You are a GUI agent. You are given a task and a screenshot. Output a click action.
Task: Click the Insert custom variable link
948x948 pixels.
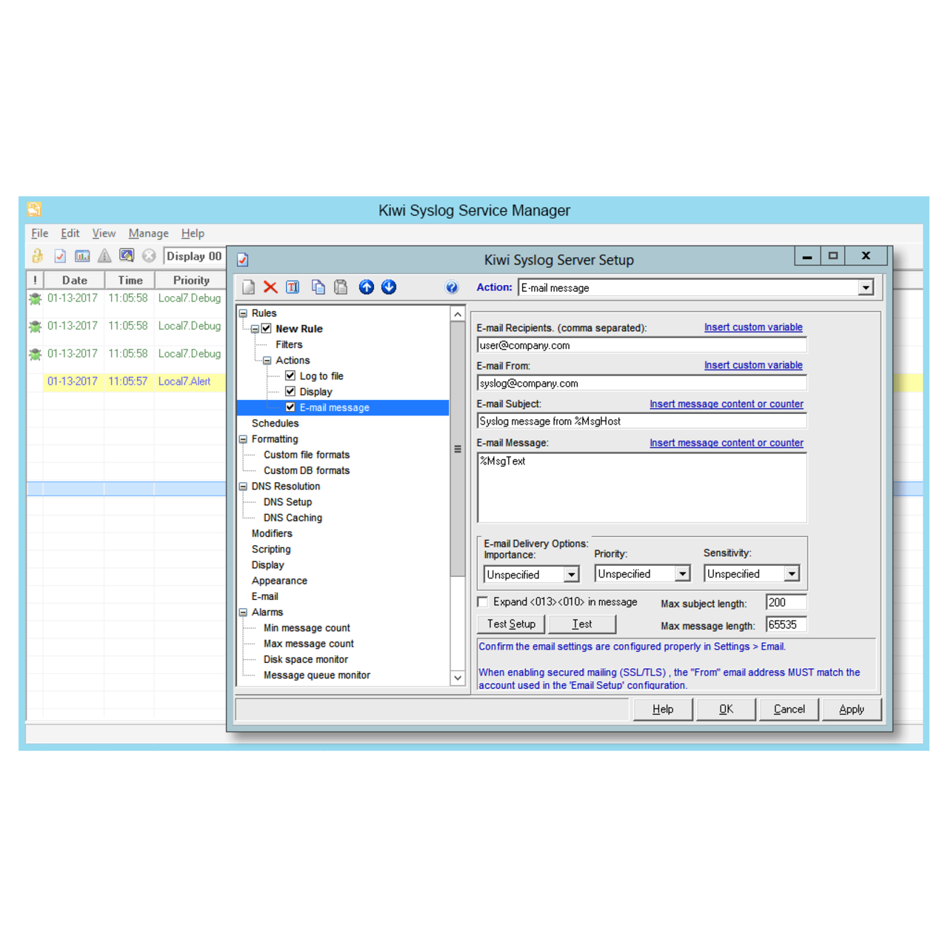752,327
